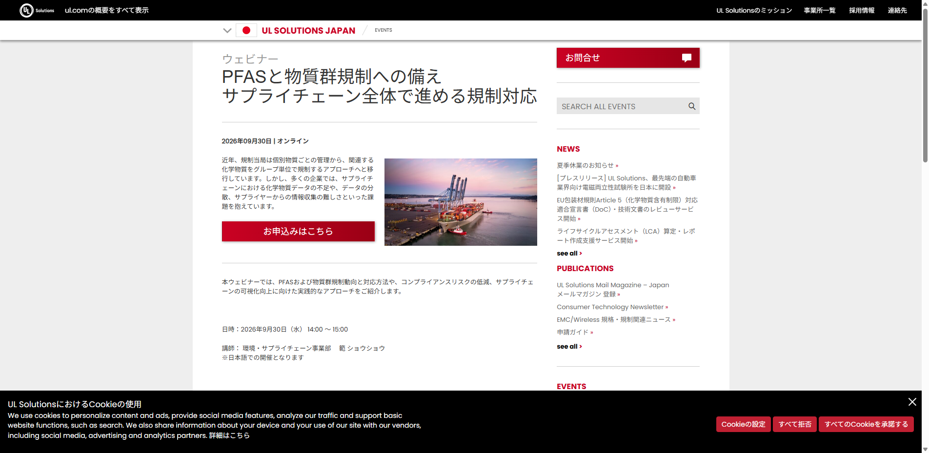Click the ※日本語での開催となります note
Screen dimensions: 929x453
click(263, 357)
